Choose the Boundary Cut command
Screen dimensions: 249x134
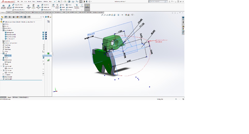click(x=46, y=10)
